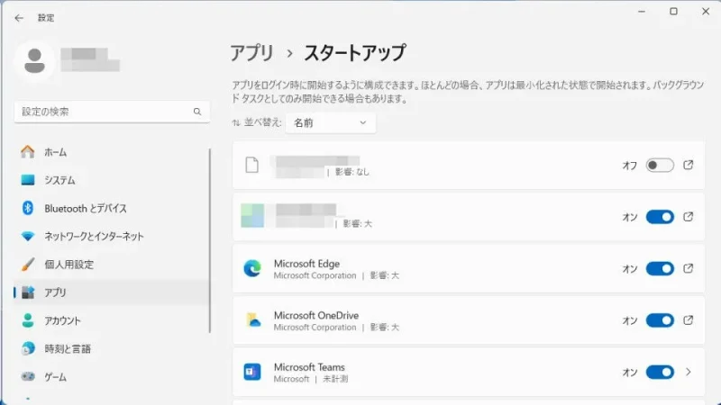Turn off Microsoft OneDrive startup toggle
721x405 pixels.
coord(660,320)
